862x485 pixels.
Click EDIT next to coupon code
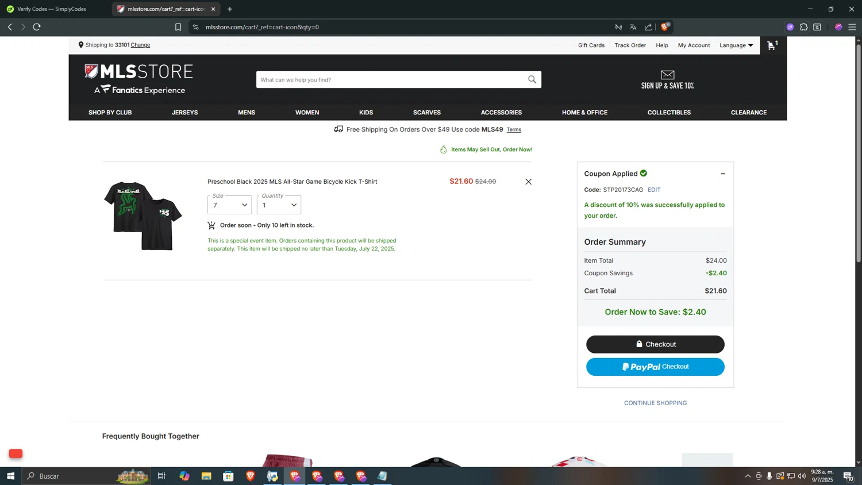[654, 190]
